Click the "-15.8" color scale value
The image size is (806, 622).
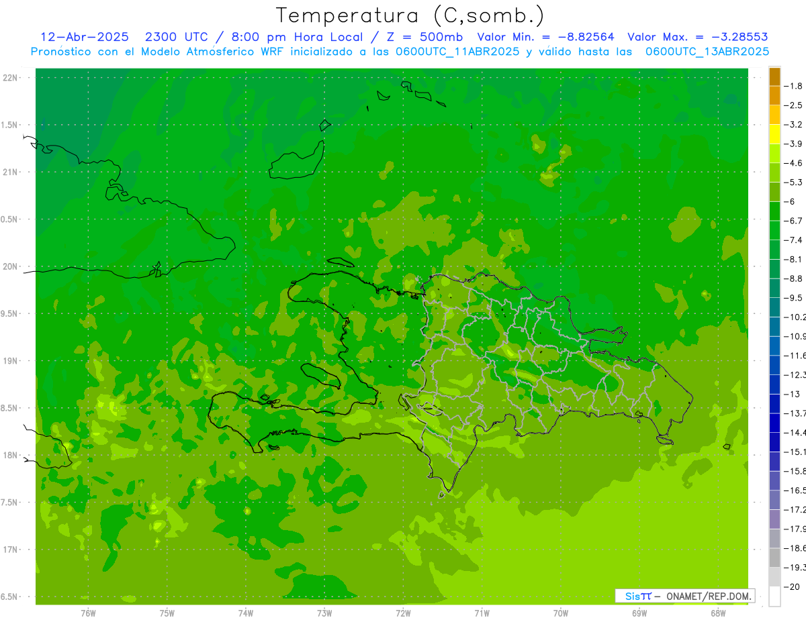pos(795,471)
